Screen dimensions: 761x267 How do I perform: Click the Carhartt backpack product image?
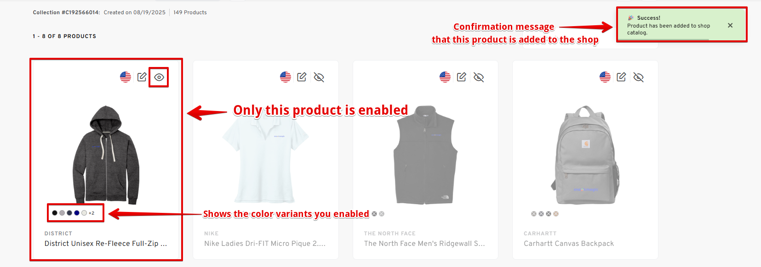(585, 155)
